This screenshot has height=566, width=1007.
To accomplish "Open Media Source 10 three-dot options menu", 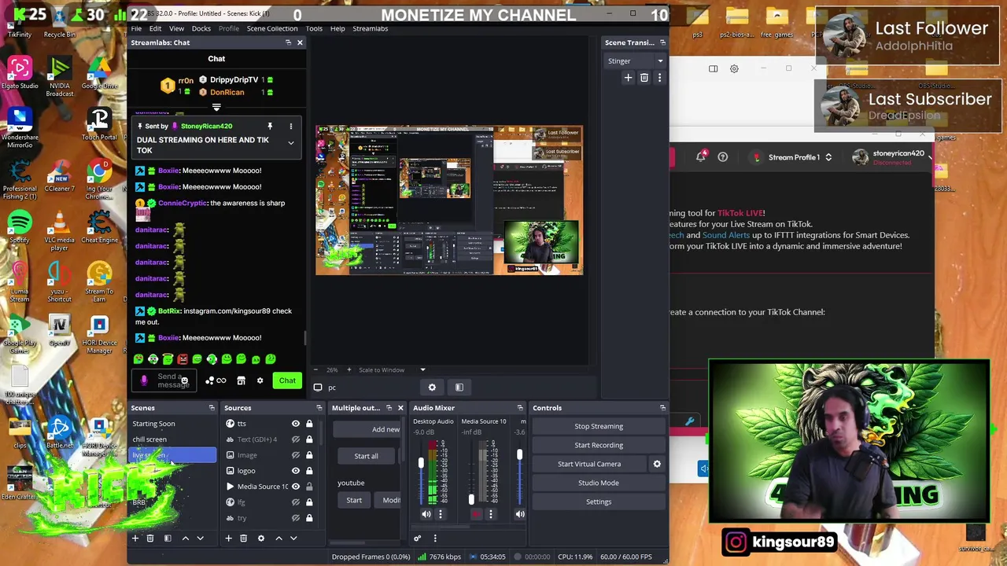I will (491, 514).
